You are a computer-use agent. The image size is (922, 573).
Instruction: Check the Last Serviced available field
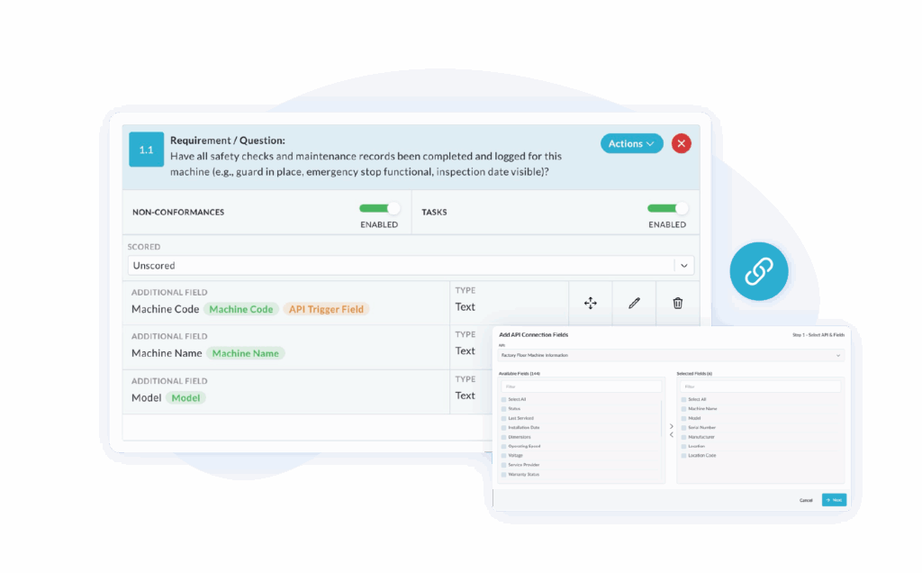click(503, 418)
